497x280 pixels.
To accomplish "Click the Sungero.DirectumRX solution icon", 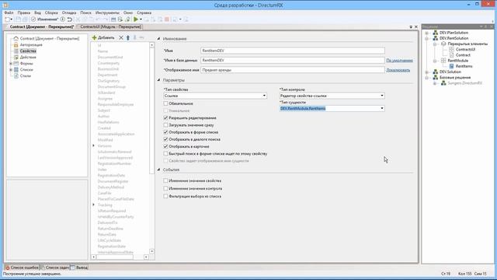I will point(443,83).
